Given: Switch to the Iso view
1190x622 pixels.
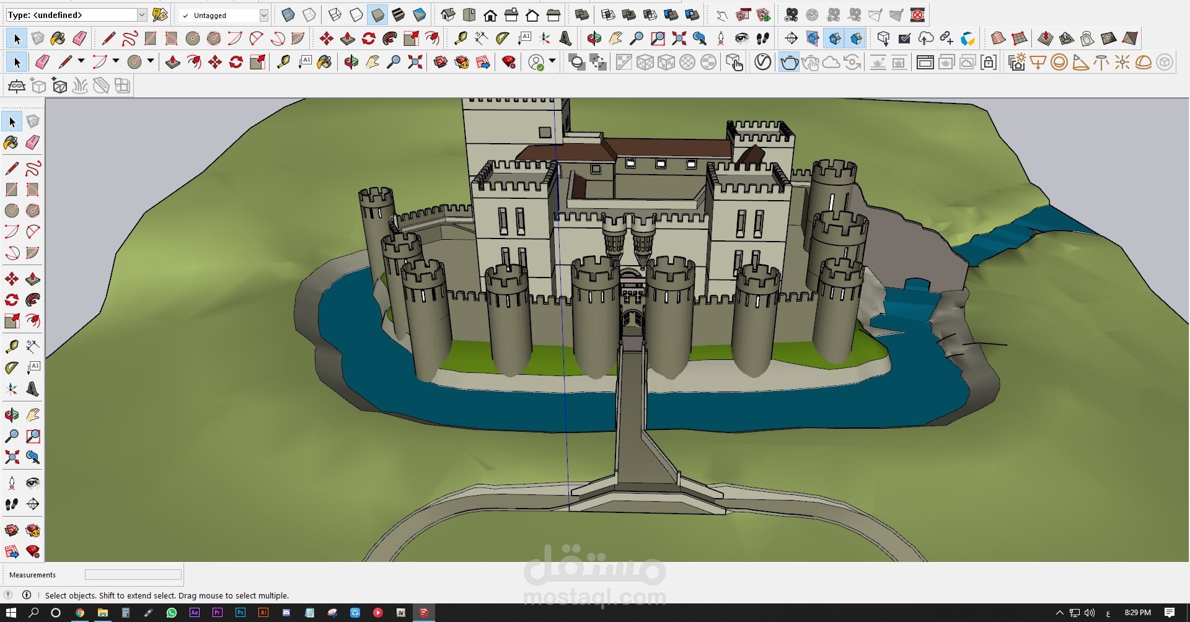Looking at the screenshot, I should click(x=448, y=15).
